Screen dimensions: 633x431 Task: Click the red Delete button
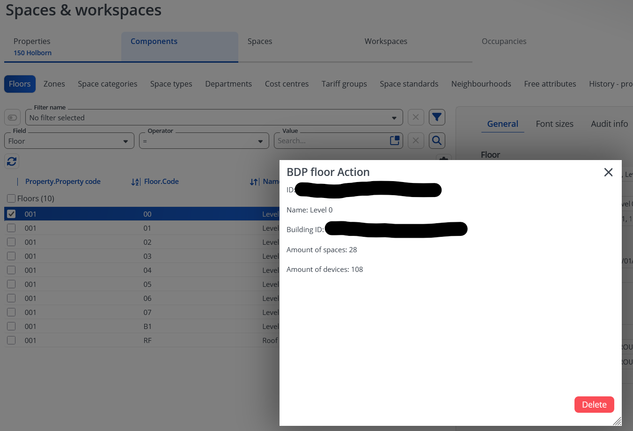coord(594,405)
